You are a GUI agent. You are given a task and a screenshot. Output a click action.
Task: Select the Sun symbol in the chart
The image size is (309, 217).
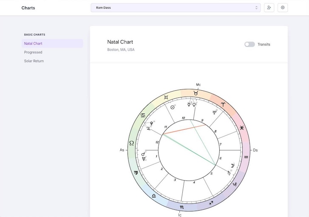pos(172,107)
